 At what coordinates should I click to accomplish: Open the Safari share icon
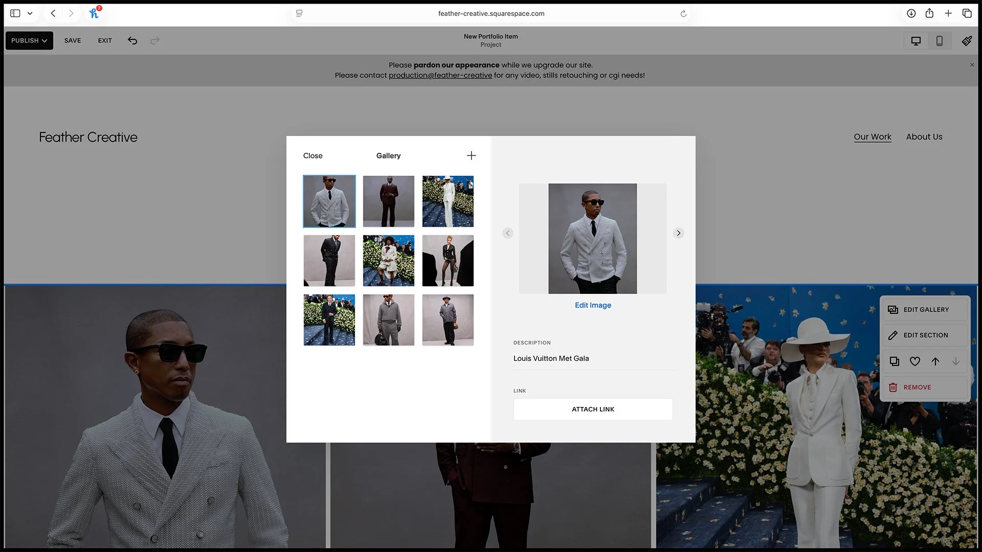[x=930, y=13]
